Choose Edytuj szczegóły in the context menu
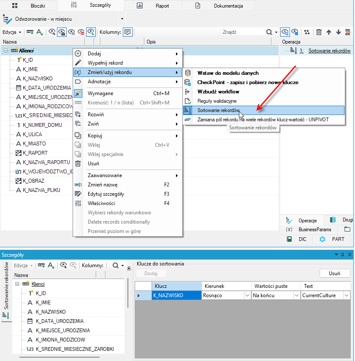This screenshot has height=361, width=355. (x=127, y=194)
